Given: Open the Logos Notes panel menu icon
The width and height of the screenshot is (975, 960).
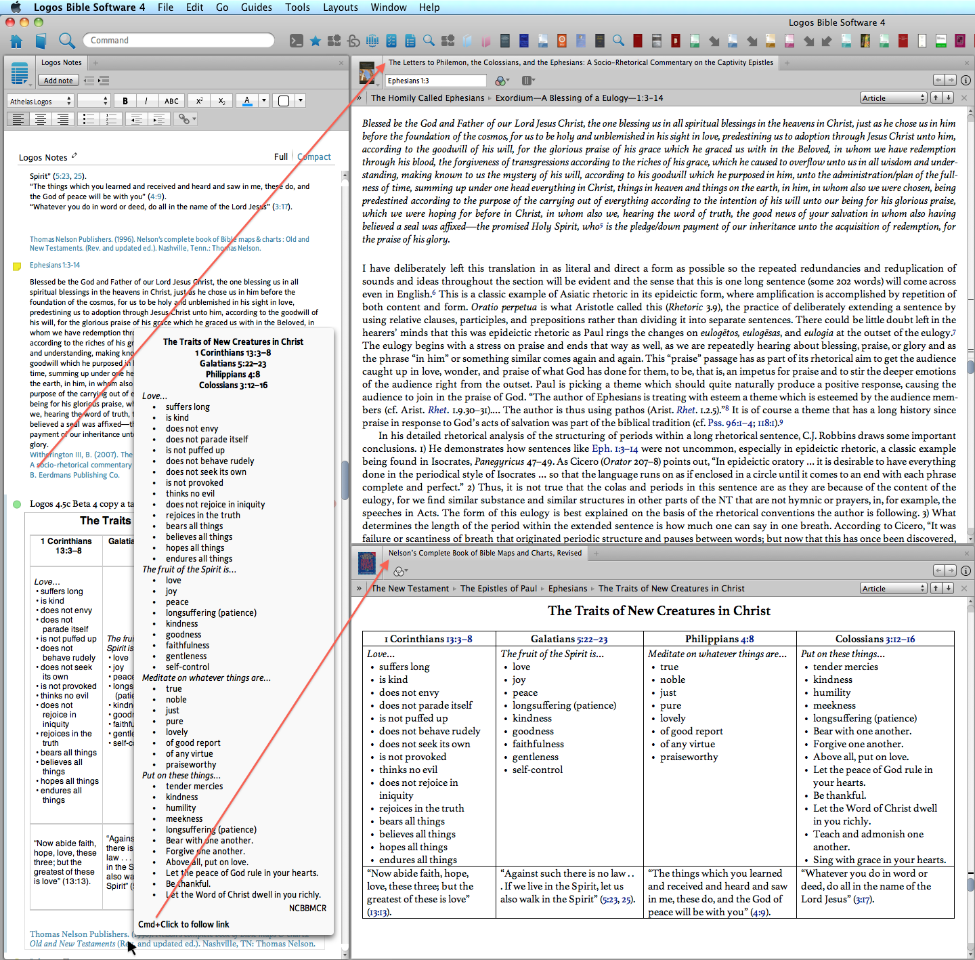Looking at the screenshot, I should 20,73.
